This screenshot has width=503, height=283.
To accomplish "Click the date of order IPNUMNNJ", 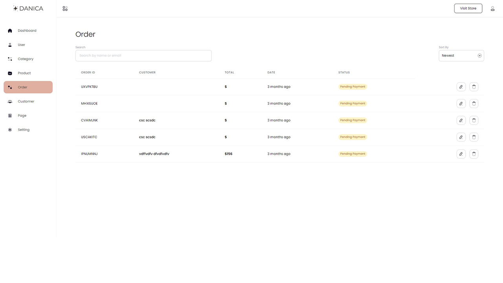I will pyautogui.click(x=279, y=154).
